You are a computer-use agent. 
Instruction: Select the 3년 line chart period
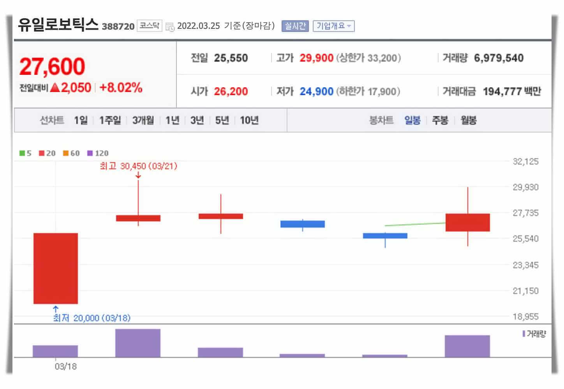(197, 120)
